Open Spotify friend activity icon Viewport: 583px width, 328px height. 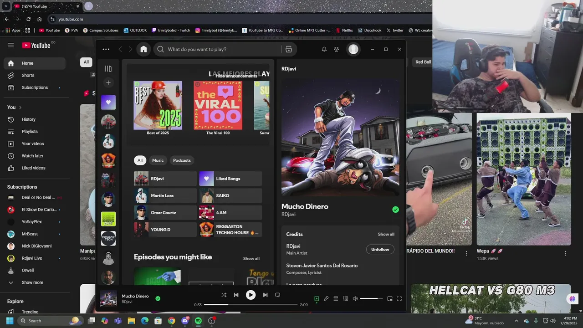336,49
